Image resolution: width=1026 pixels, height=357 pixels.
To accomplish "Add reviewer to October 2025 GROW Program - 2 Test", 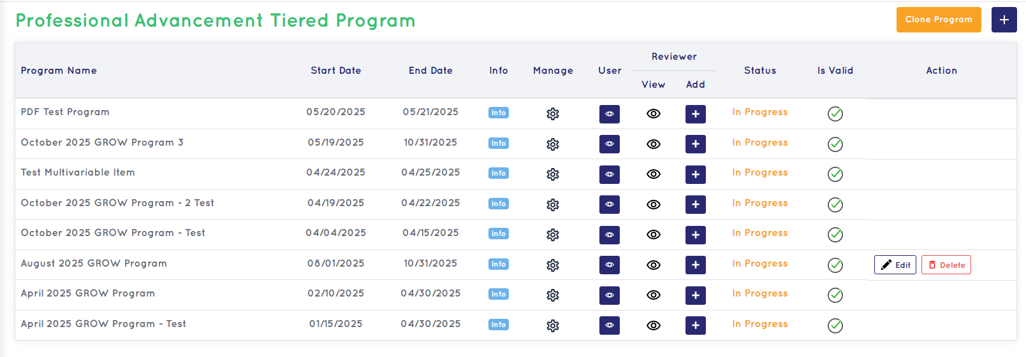I will click(696, 205).
